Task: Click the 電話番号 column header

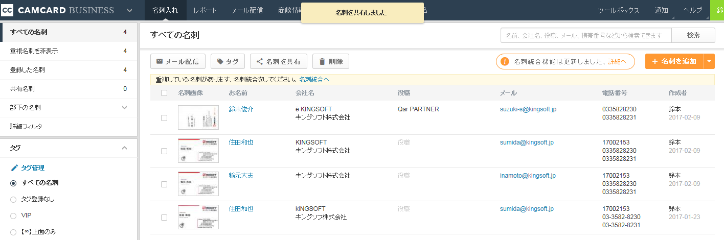Action: pyautogui.click(x=615, y=93)
